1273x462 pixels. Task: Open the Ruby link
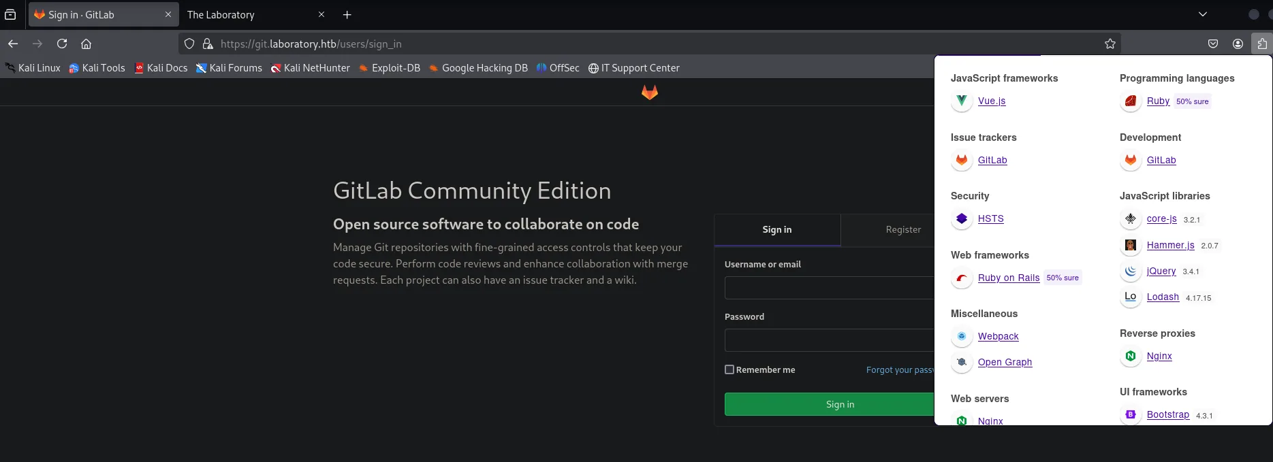point(1158,101)
